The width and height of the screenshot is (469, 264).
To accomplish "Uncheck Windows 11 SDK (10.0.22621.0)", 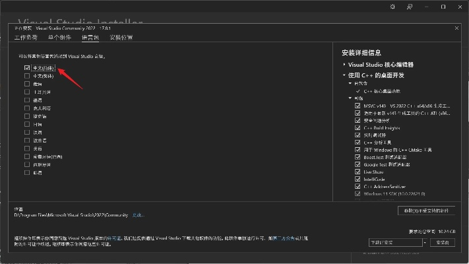I will (x=358, y=193).
